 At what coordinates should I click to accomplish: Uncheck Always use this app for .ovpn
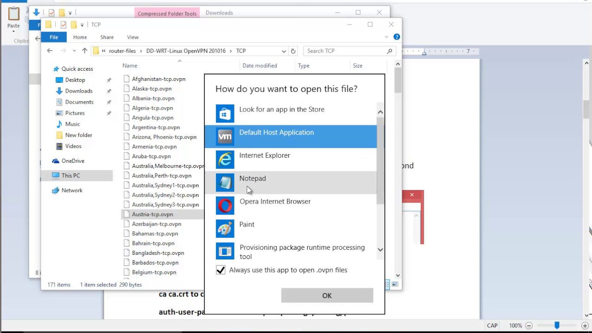point(221,270)
